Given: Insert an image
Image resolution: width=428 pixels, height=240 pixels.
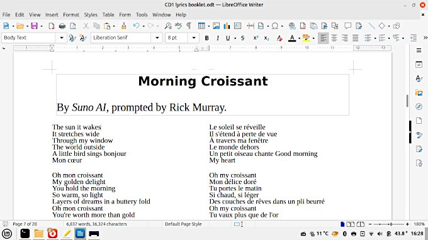Looking at the screenshot, I should (216, 26).
